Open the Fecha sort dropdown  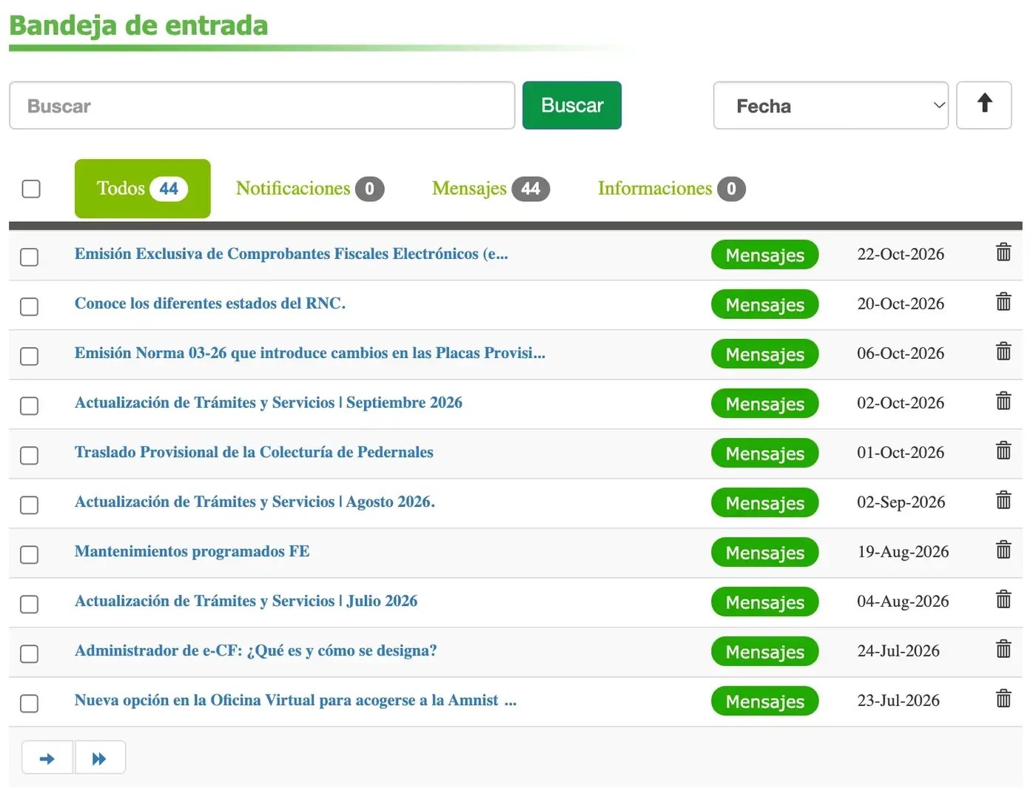[x=830, y=105]
